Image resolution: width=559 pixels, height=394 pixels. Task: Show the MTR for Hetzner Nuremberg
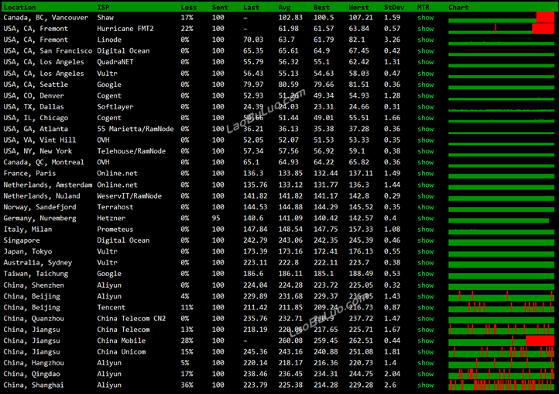pyautogui.click(x=425, y=218)
